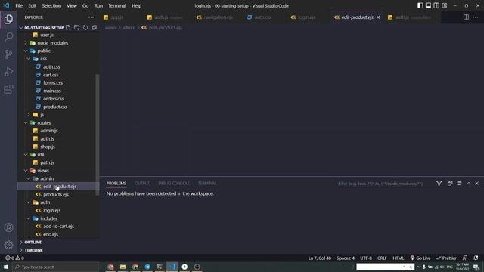Split the editor to the right

coord(466,17)
